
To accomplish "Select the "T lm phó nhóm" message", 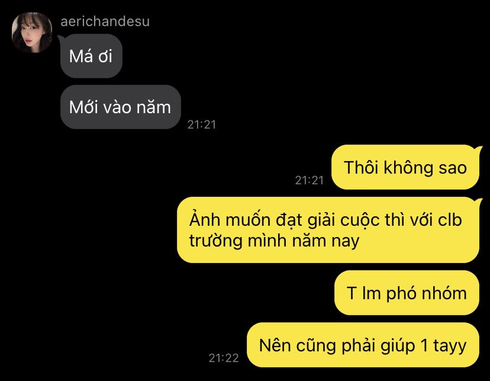I will click(407, 293).
